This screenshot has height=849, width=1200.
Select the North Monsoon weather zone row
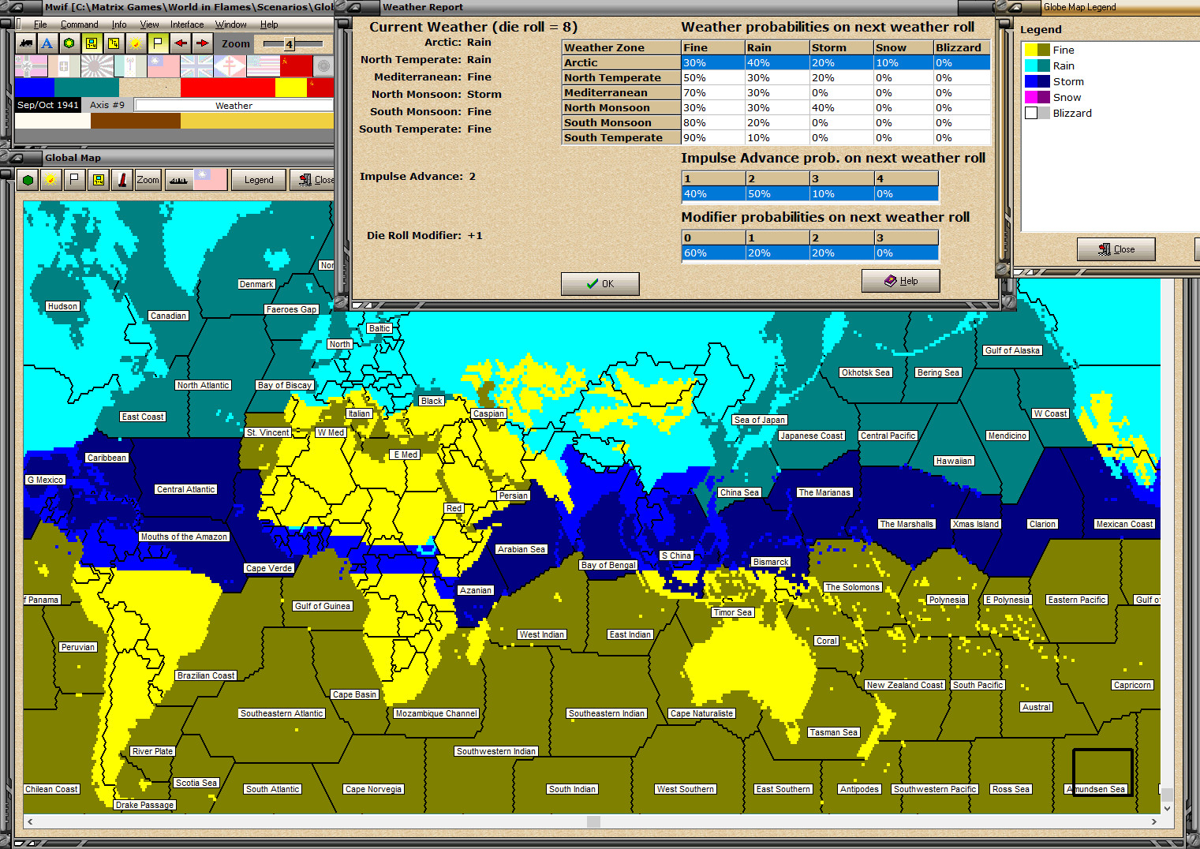click(776, 107)
